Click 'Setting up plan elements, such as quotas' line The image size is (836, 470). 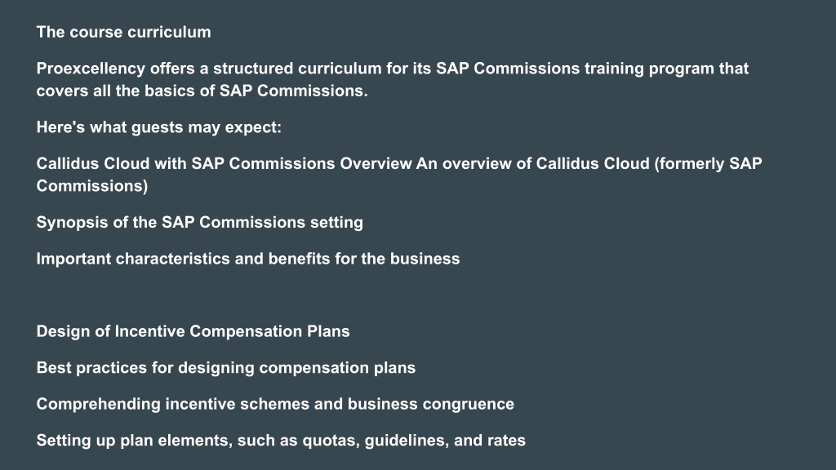point(281,440)
